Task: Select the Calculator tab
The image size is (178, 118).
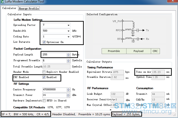Action: click(x=9, y=8)
